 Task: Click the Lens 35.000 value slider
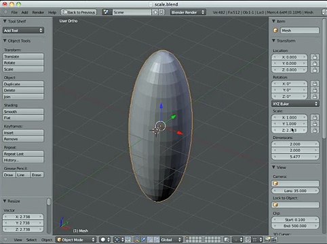point(295,190)
